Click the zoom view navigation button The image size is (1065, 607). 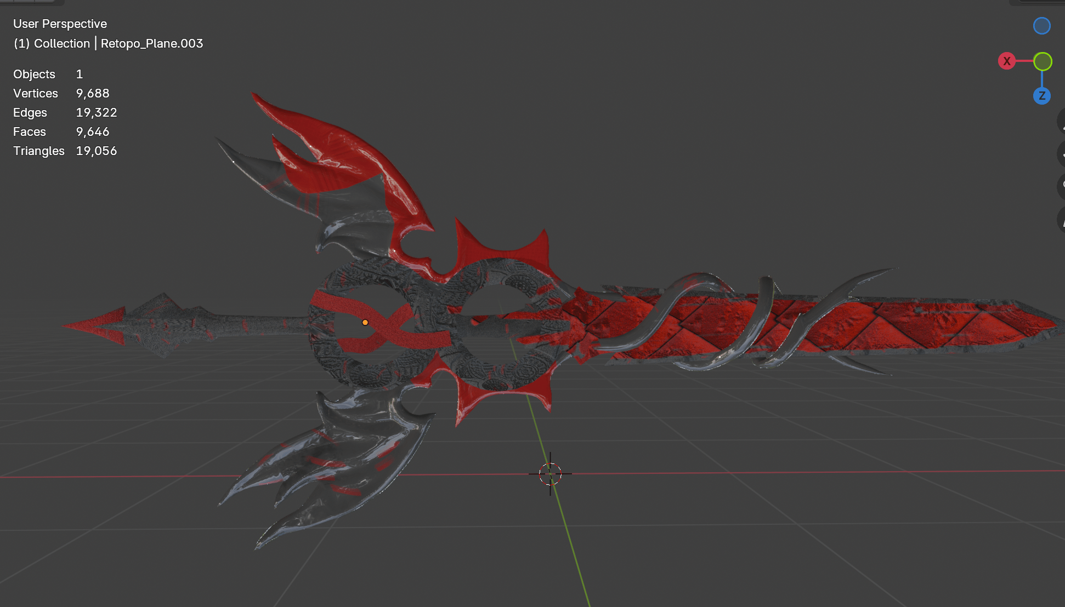(x=1062, y=121)
